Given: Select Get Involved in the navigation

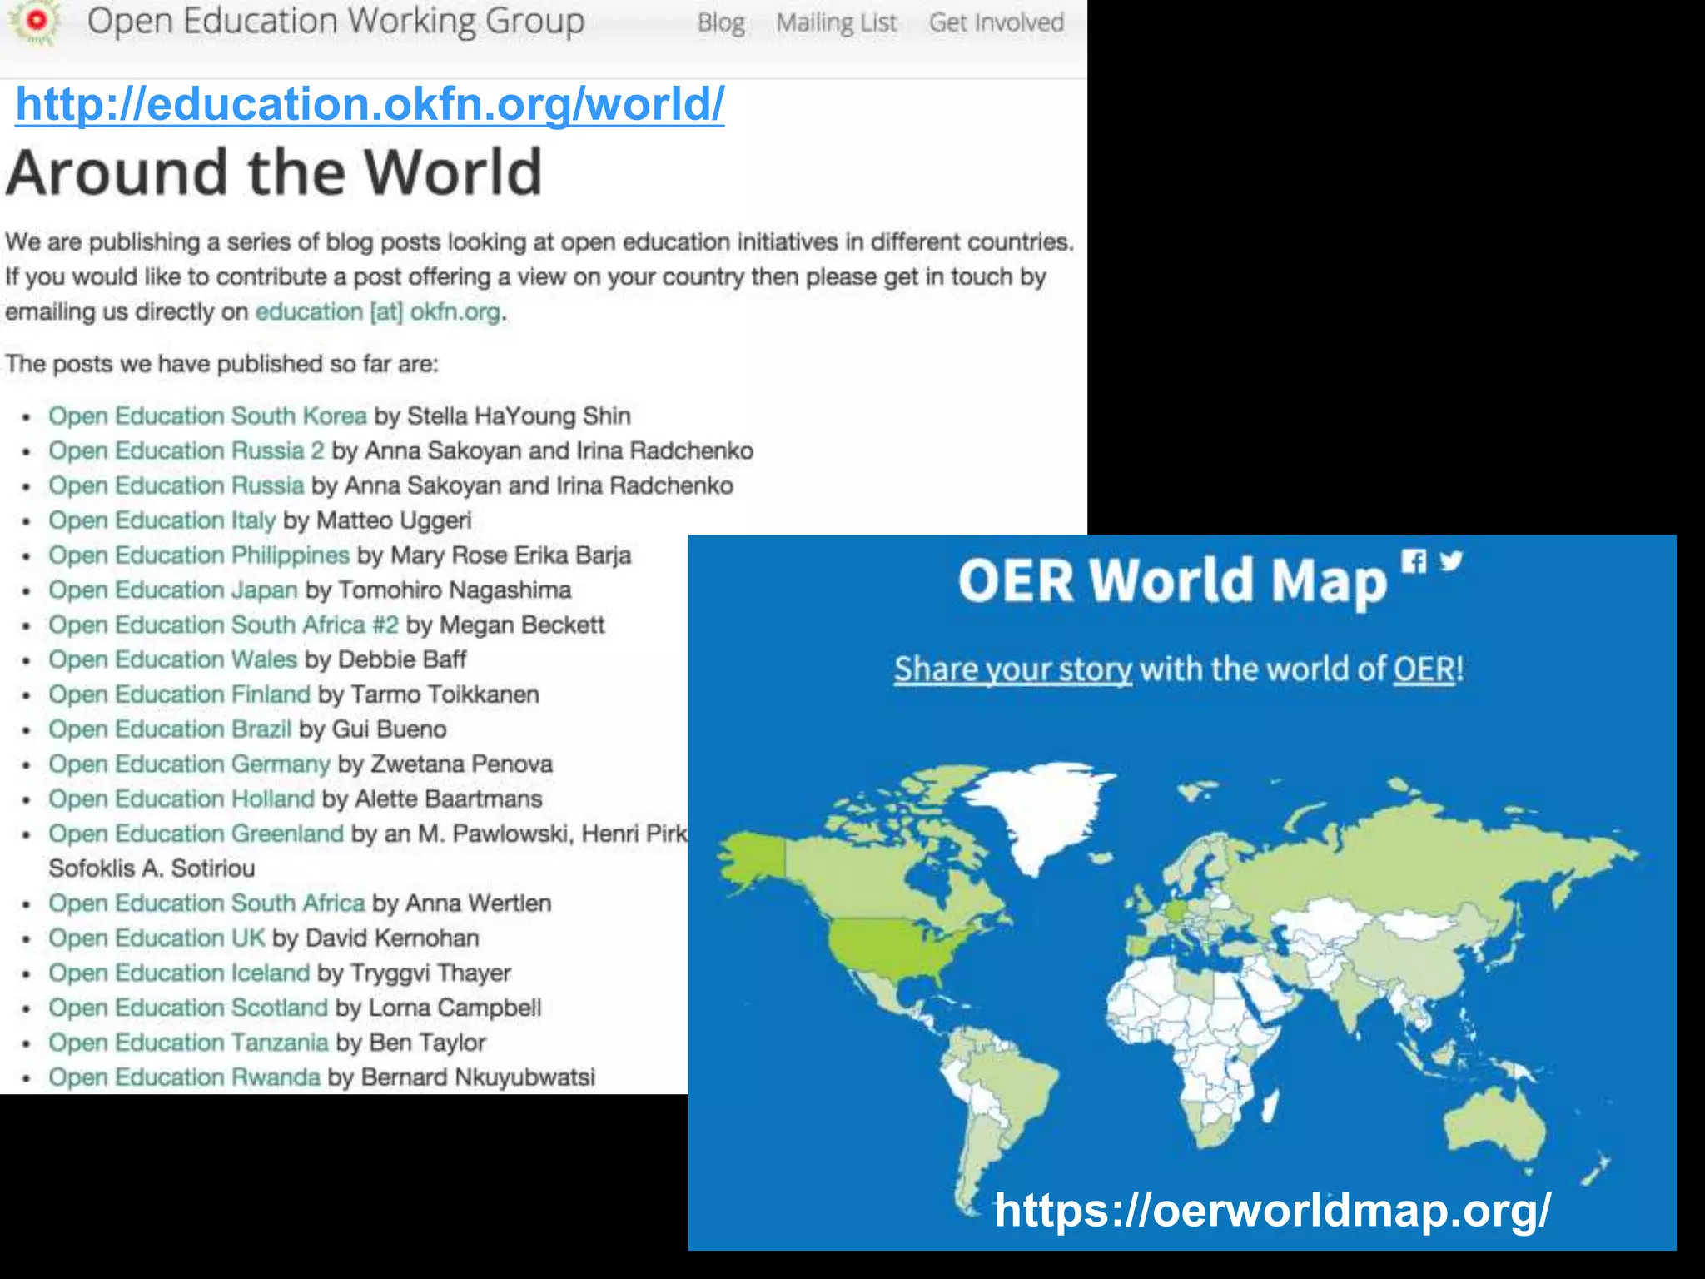Looking at the screenshot, I should (996, 22).
